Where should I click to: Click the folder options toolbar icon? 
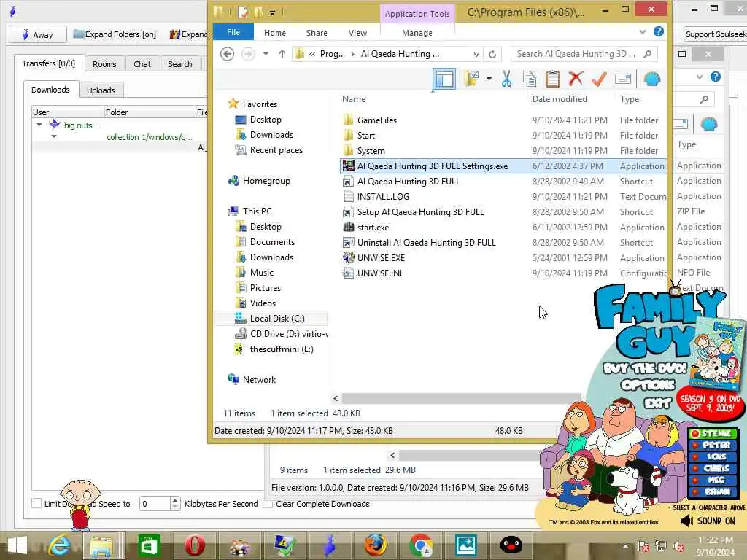pos(472,79)
